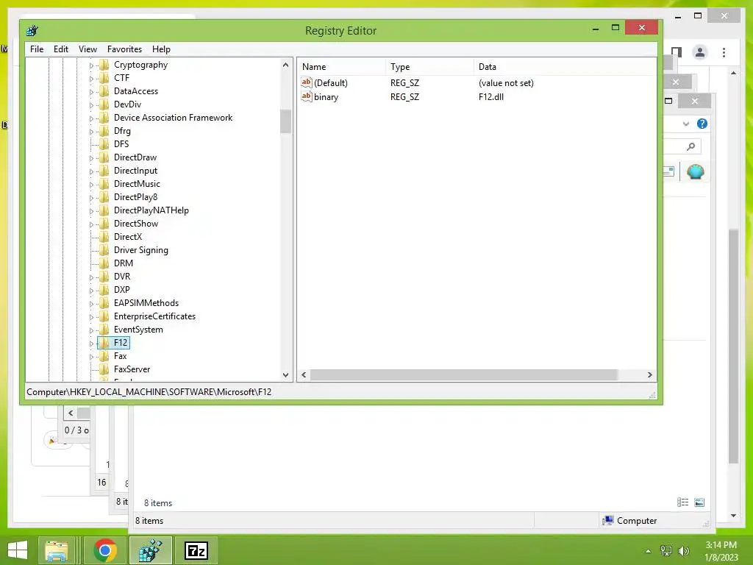Screen dimensions: 753x565
Task: Click the volume speaker tray icon
Action: point(683,550)
